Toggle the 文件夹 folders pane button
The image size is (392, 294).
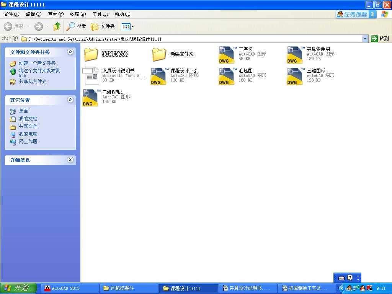tap(103, 26)
